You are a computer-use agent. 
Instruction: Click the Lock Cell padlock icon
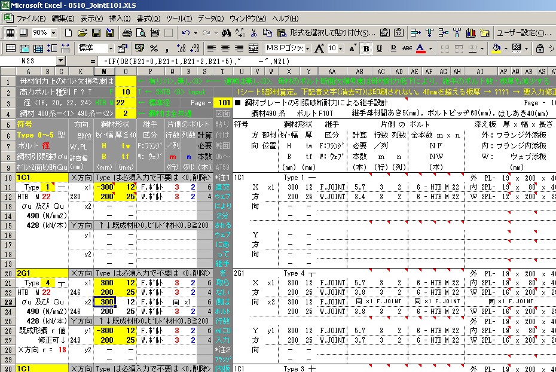click(x=540, y=48)
